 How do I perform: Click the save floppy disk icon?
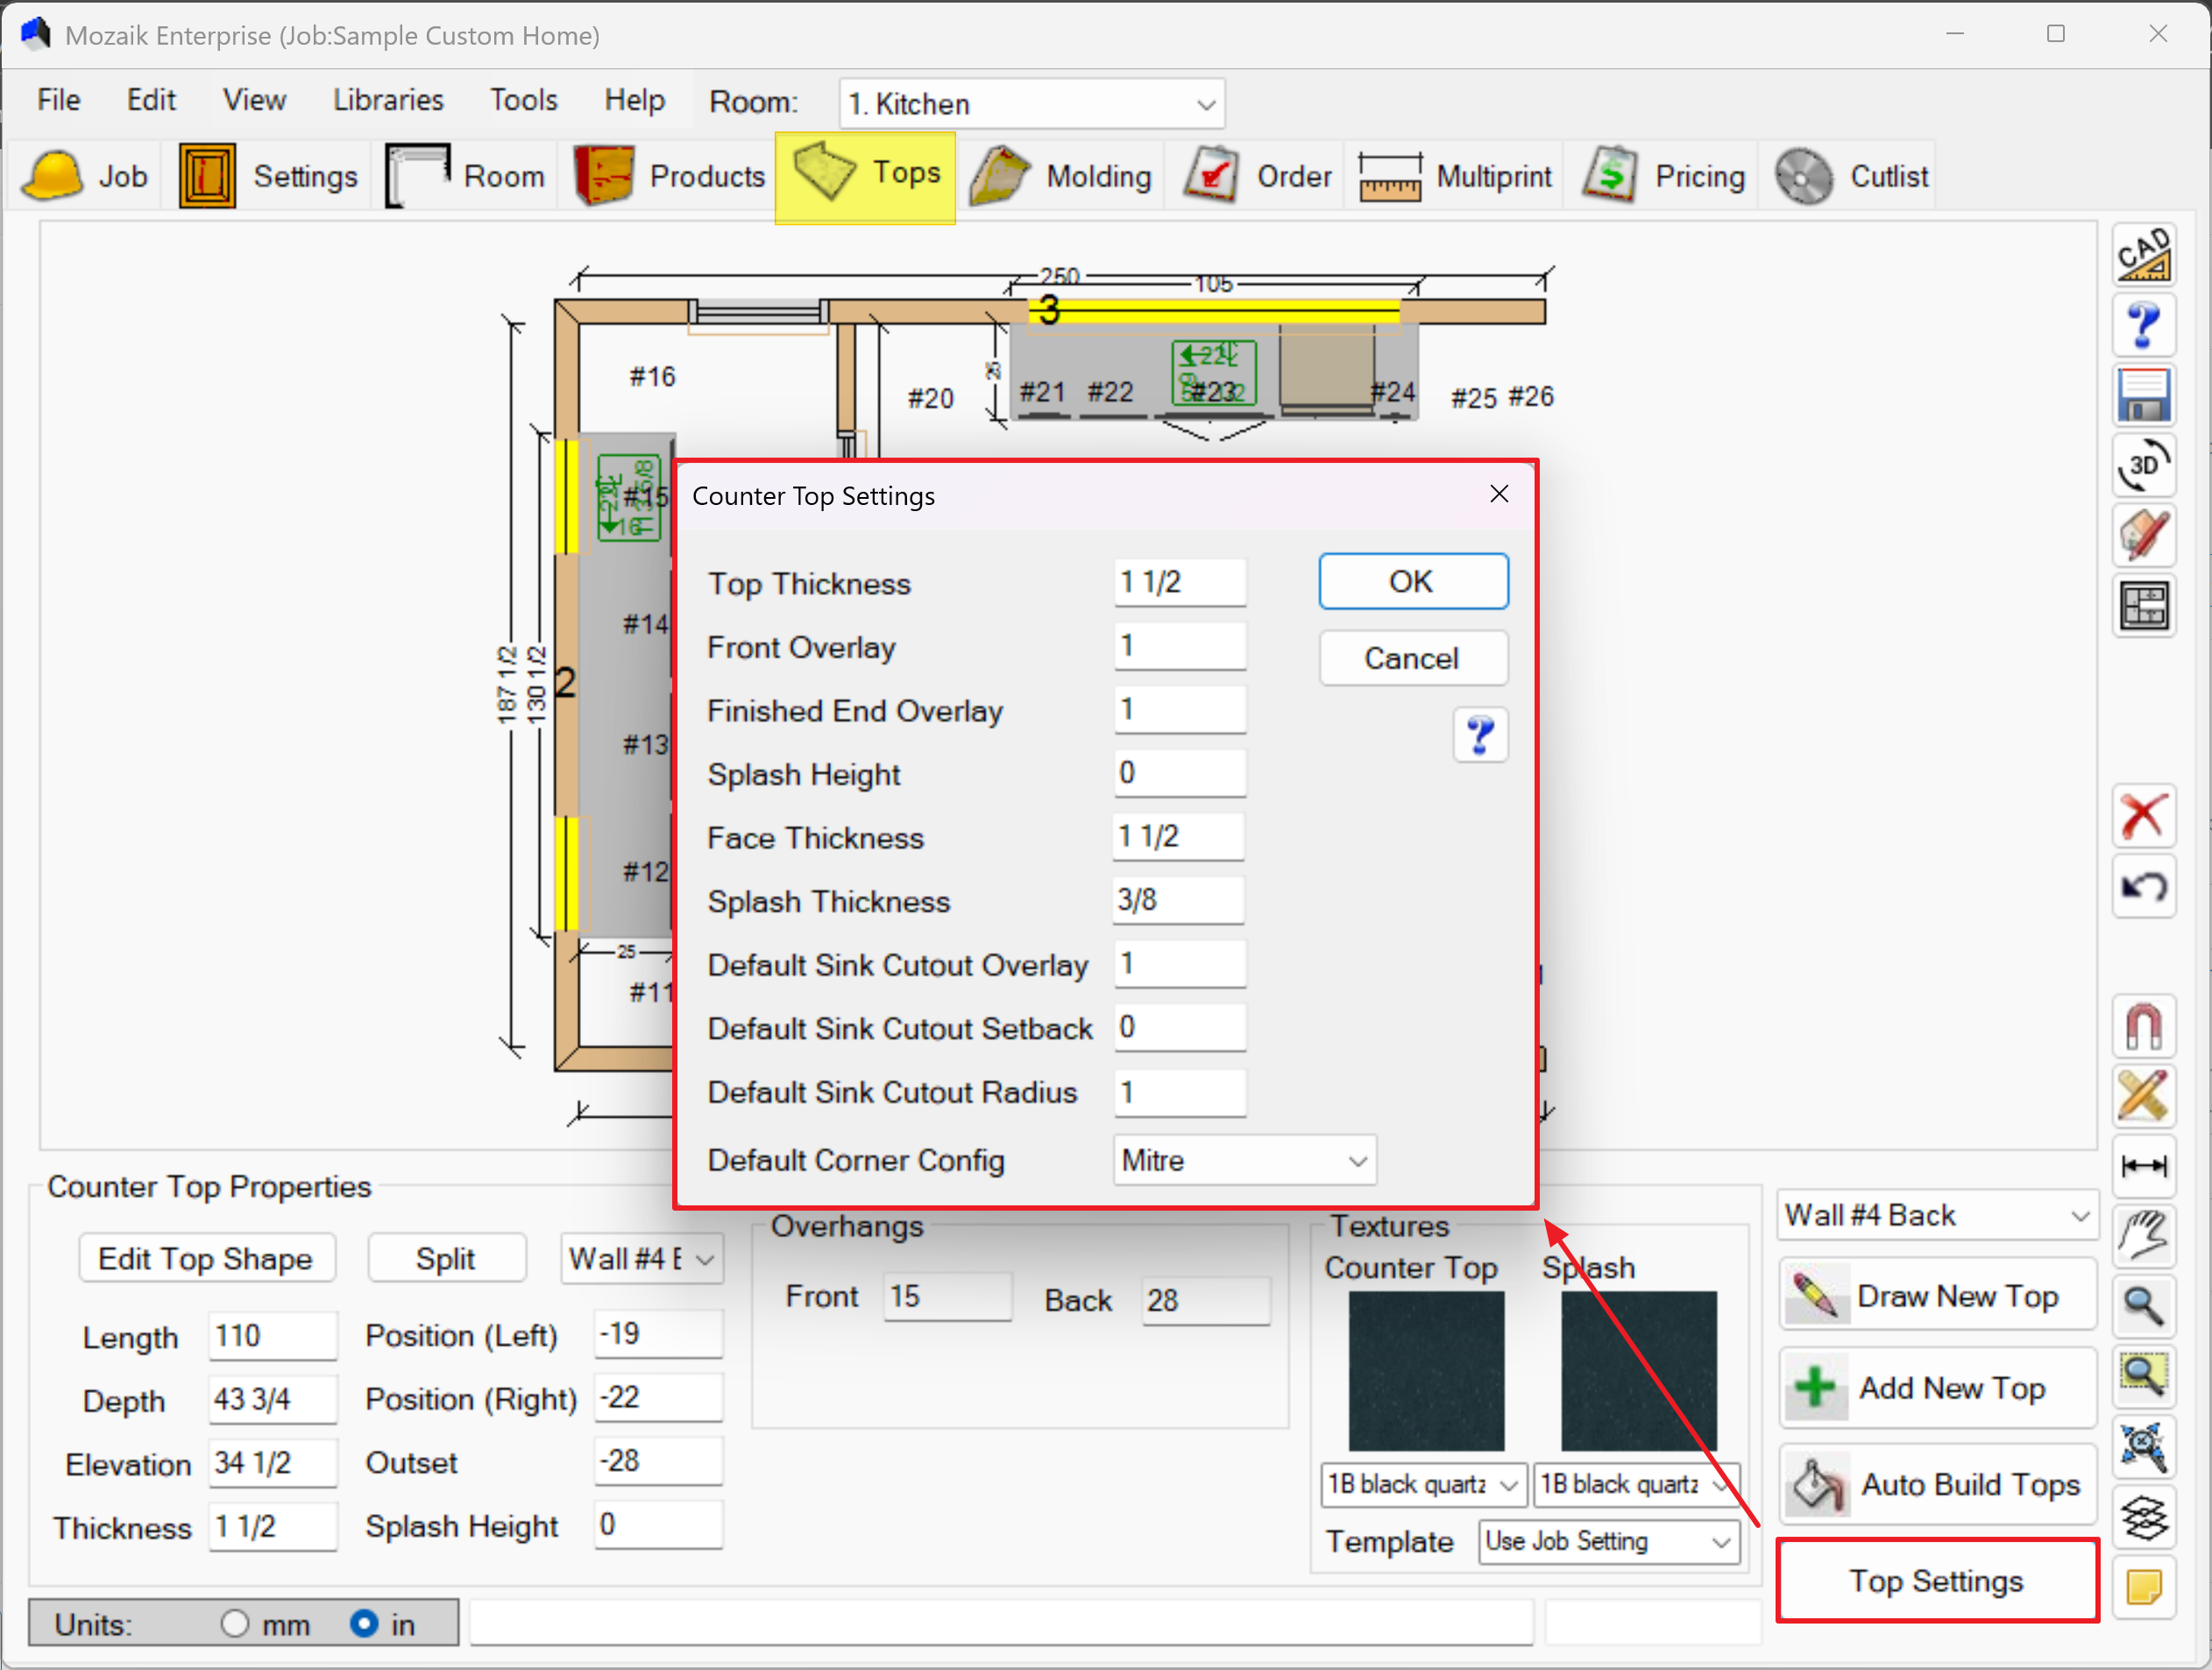(x=2143, y=395)
